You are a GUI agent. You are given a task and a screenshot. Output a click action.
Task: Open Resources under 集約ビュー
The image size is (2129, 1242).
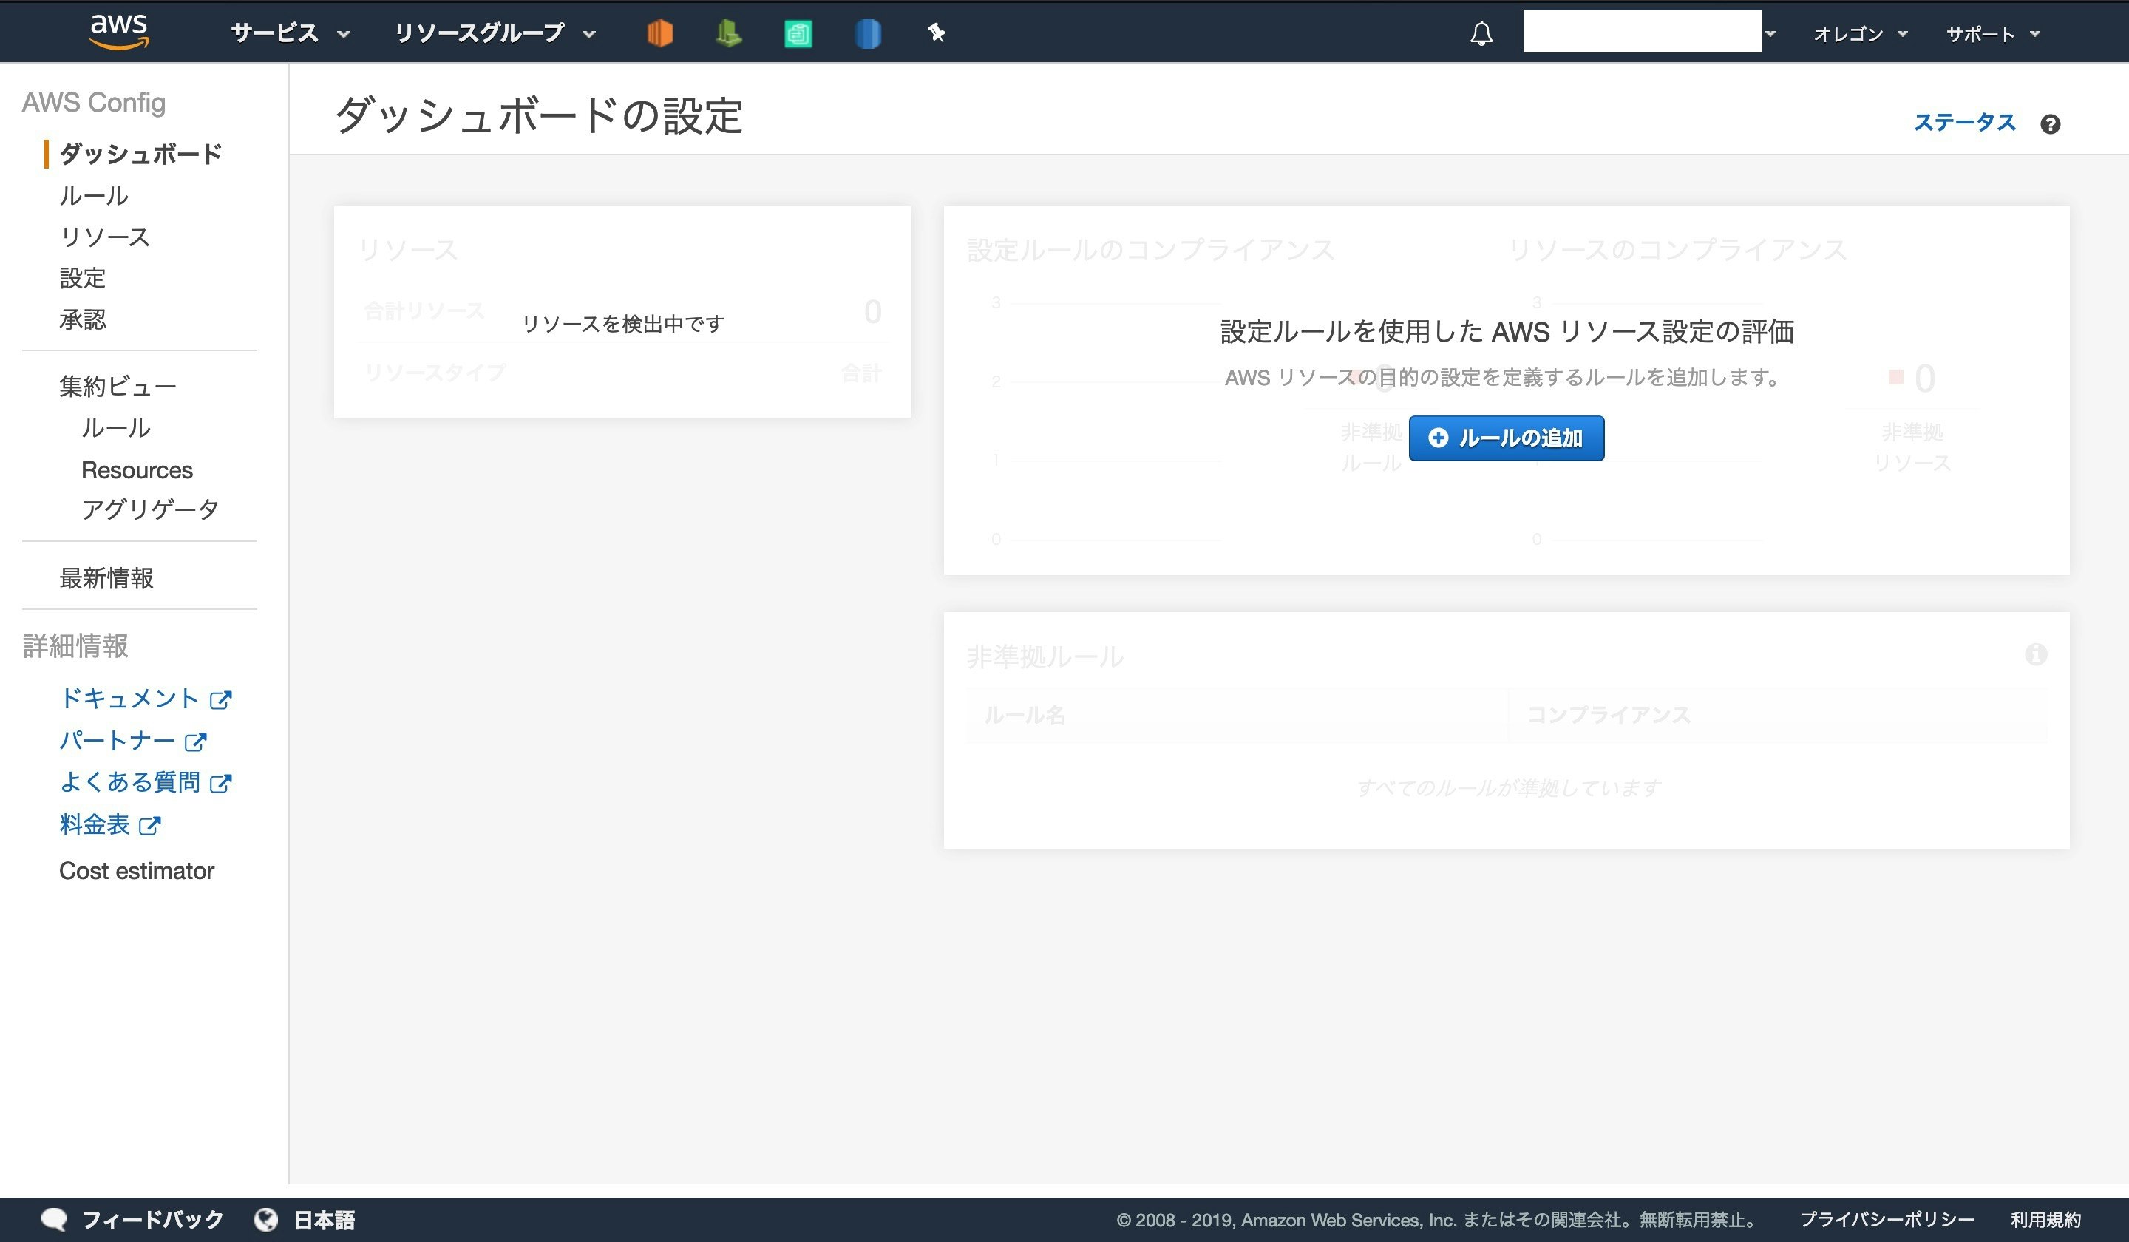137,469
